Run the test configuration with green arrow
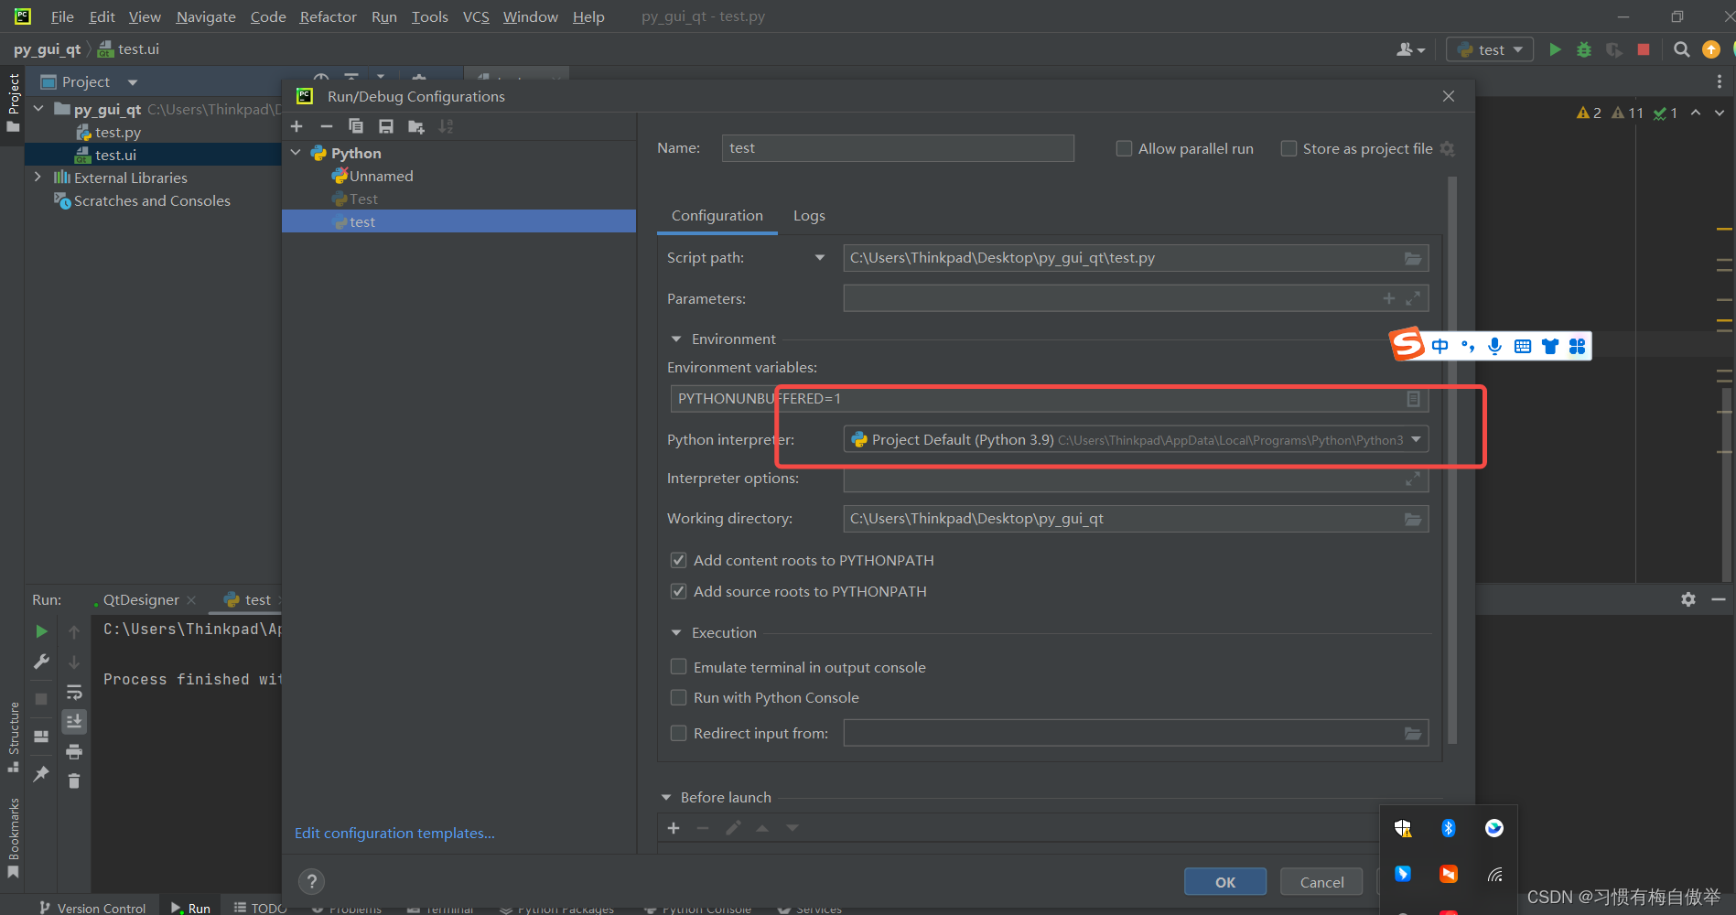Viewport: 1736px width, 915px height. click(x=1555, y=49)
